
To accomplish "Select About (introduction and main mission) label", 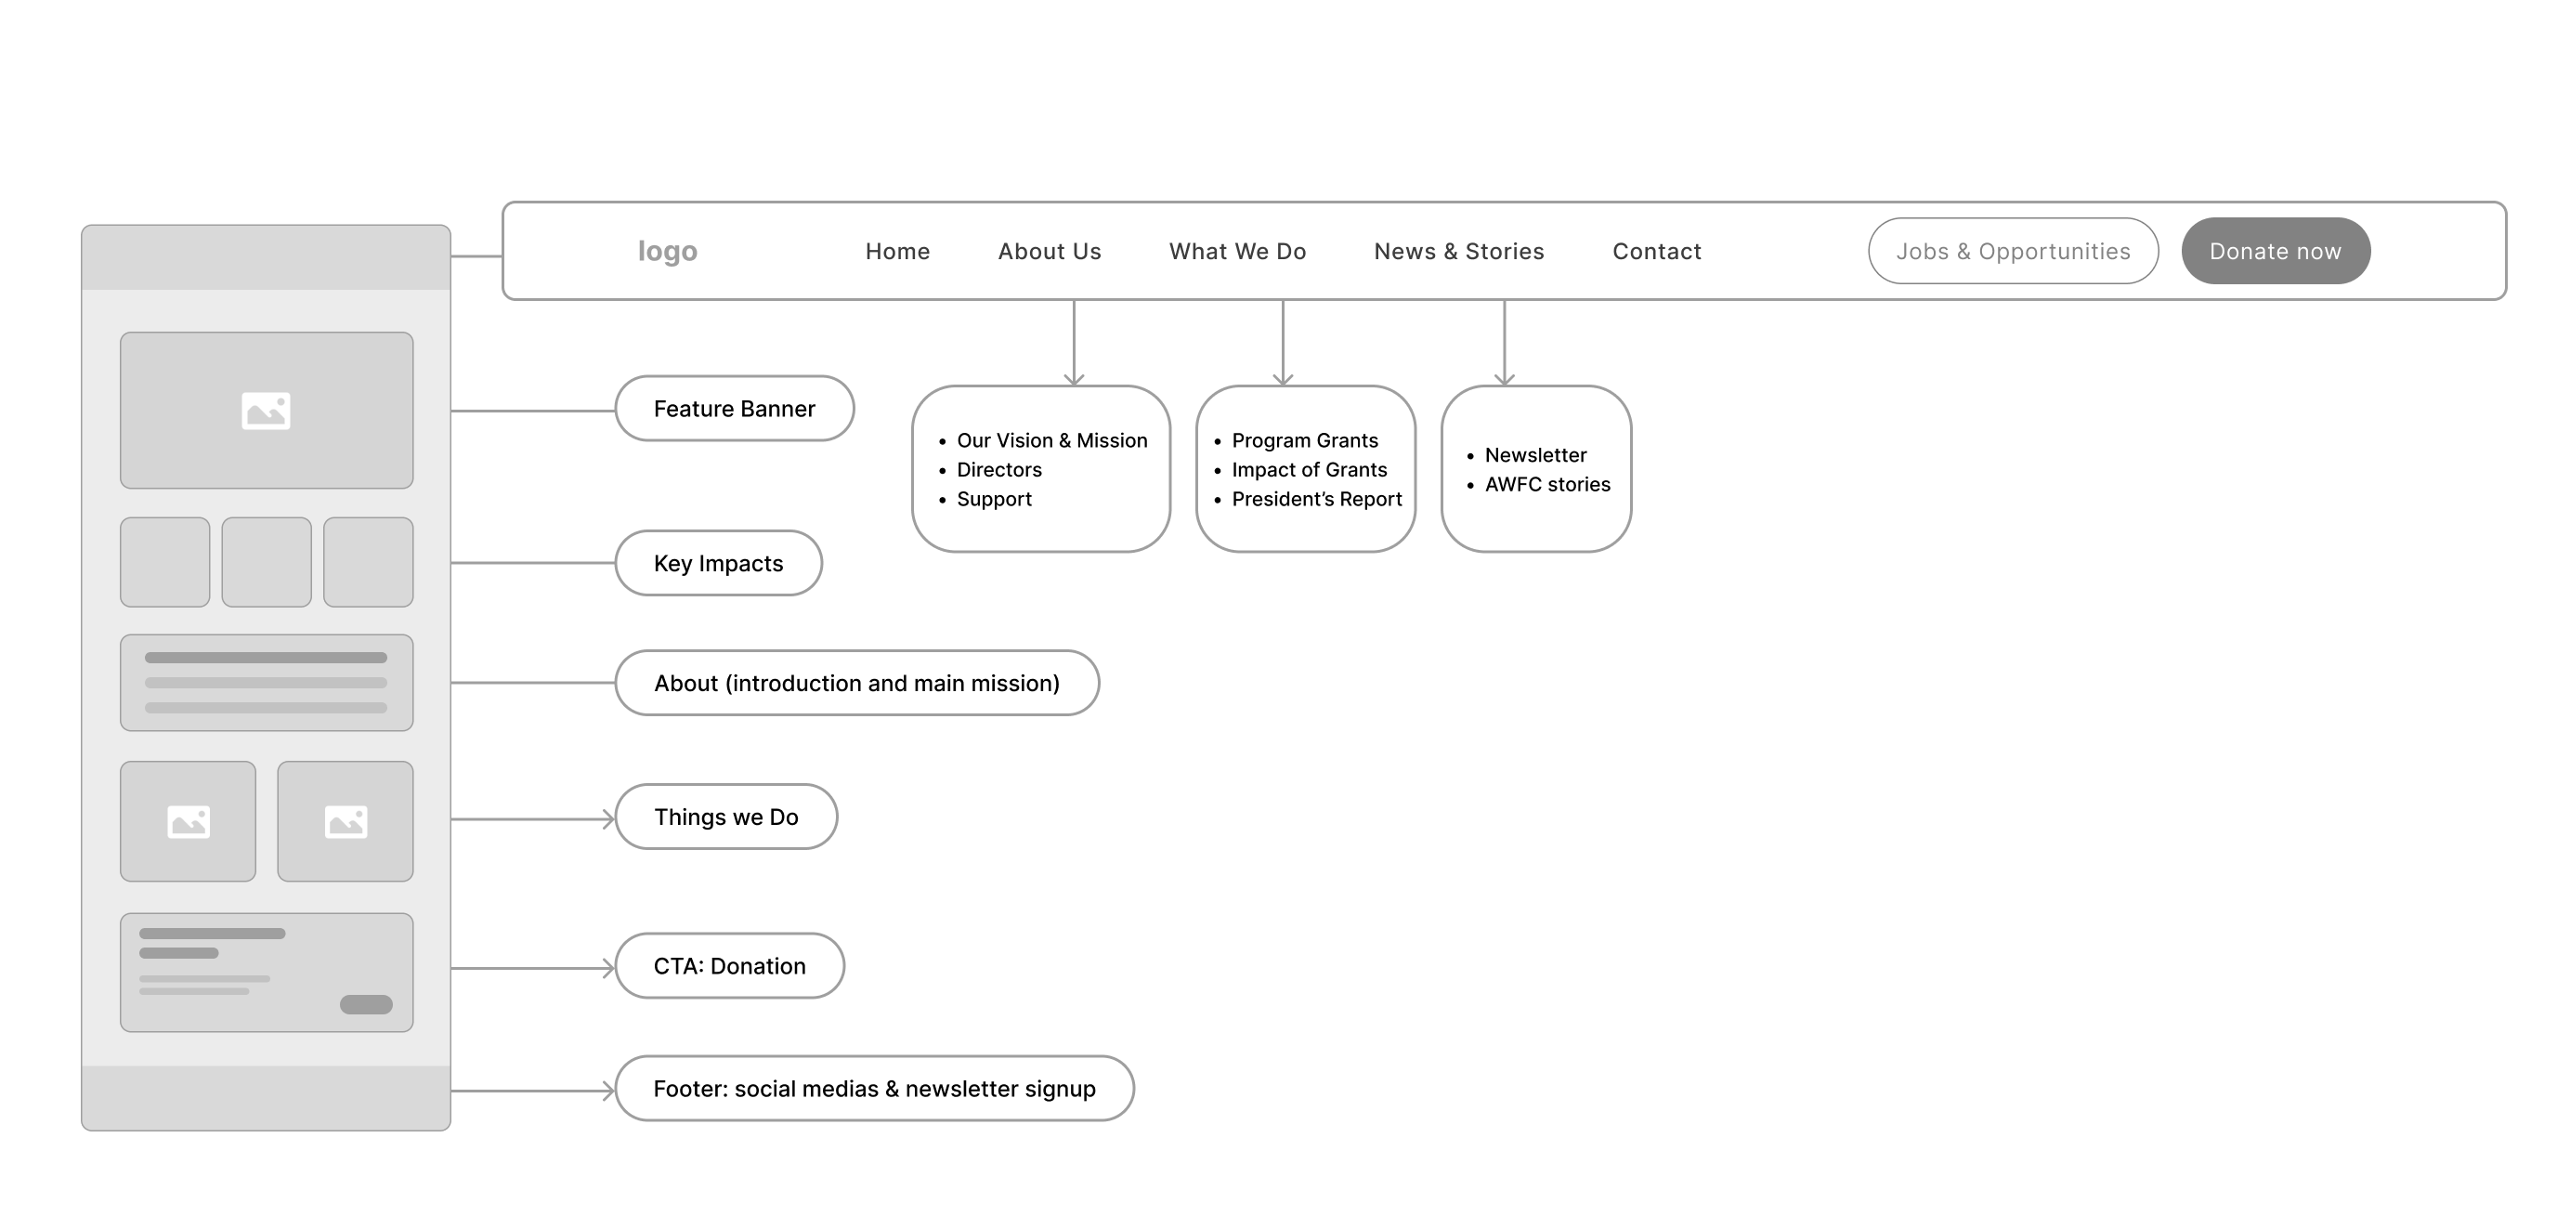I will point(856,683).
